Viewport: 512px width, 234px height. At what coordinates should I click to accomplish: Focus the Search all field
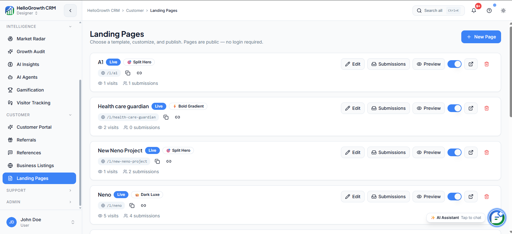(x=438, y=11)
